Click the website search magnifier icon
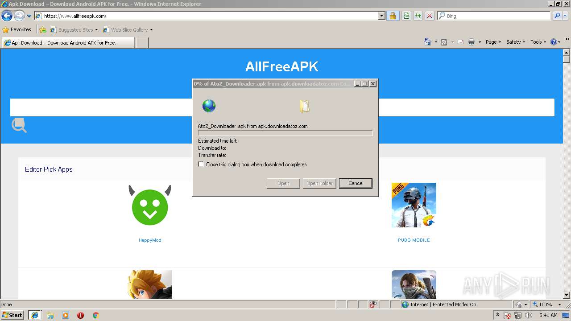 [19, 125]
